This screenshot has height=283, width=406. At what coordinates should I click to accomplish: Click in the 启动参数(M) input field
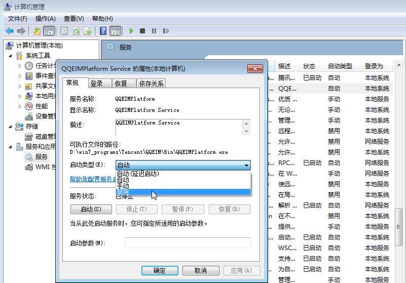[x=188, y=243]
